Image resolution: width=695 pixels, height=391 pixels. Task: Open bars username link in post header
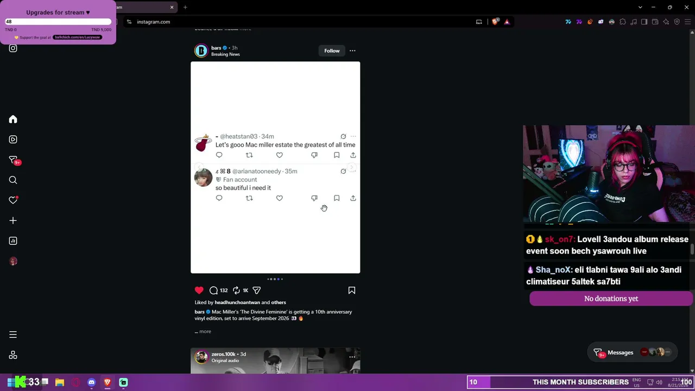pyautogui.click(x=216, y=48)
